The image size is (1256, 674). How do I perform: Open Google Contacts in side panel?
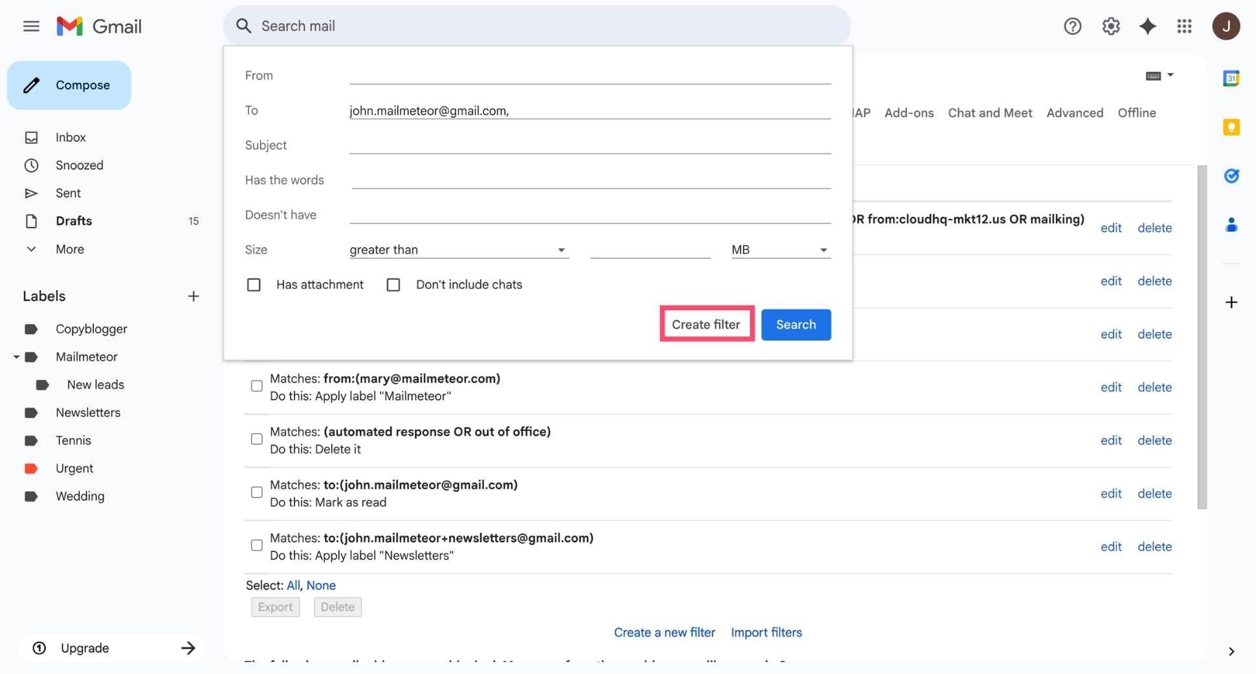click(1232, 225)
